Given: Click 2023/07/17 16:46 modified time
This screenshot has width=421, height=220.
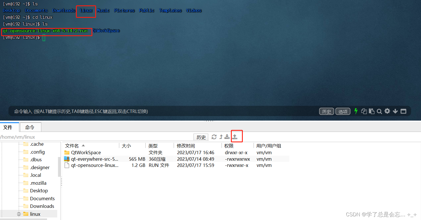Looking at the screenshot, I should (195, 153).
